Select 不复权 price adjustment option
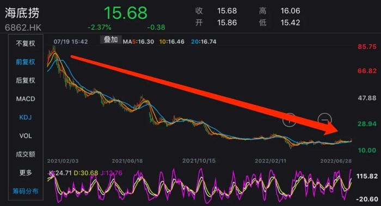This screenshot has width=381, height=206. [26, 43]
